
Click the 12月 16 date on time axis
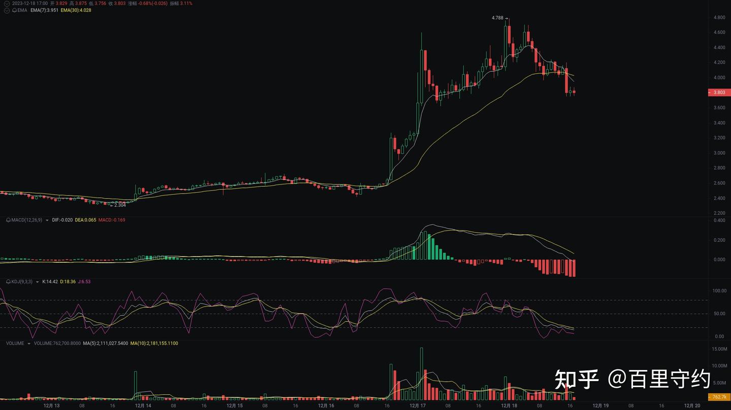click(x=326, y=405)
